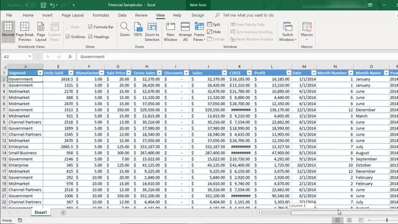Switch to Page Layout view in status bar
This screenshot has height=224, width=398.
(x=349, y=220)
